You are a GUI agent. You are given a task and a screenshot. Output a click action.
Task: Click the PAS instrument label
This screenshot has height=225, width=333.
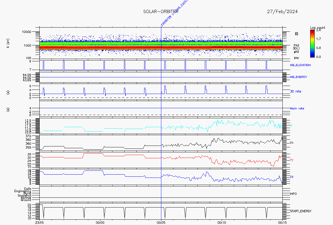[x=296, y=45]
